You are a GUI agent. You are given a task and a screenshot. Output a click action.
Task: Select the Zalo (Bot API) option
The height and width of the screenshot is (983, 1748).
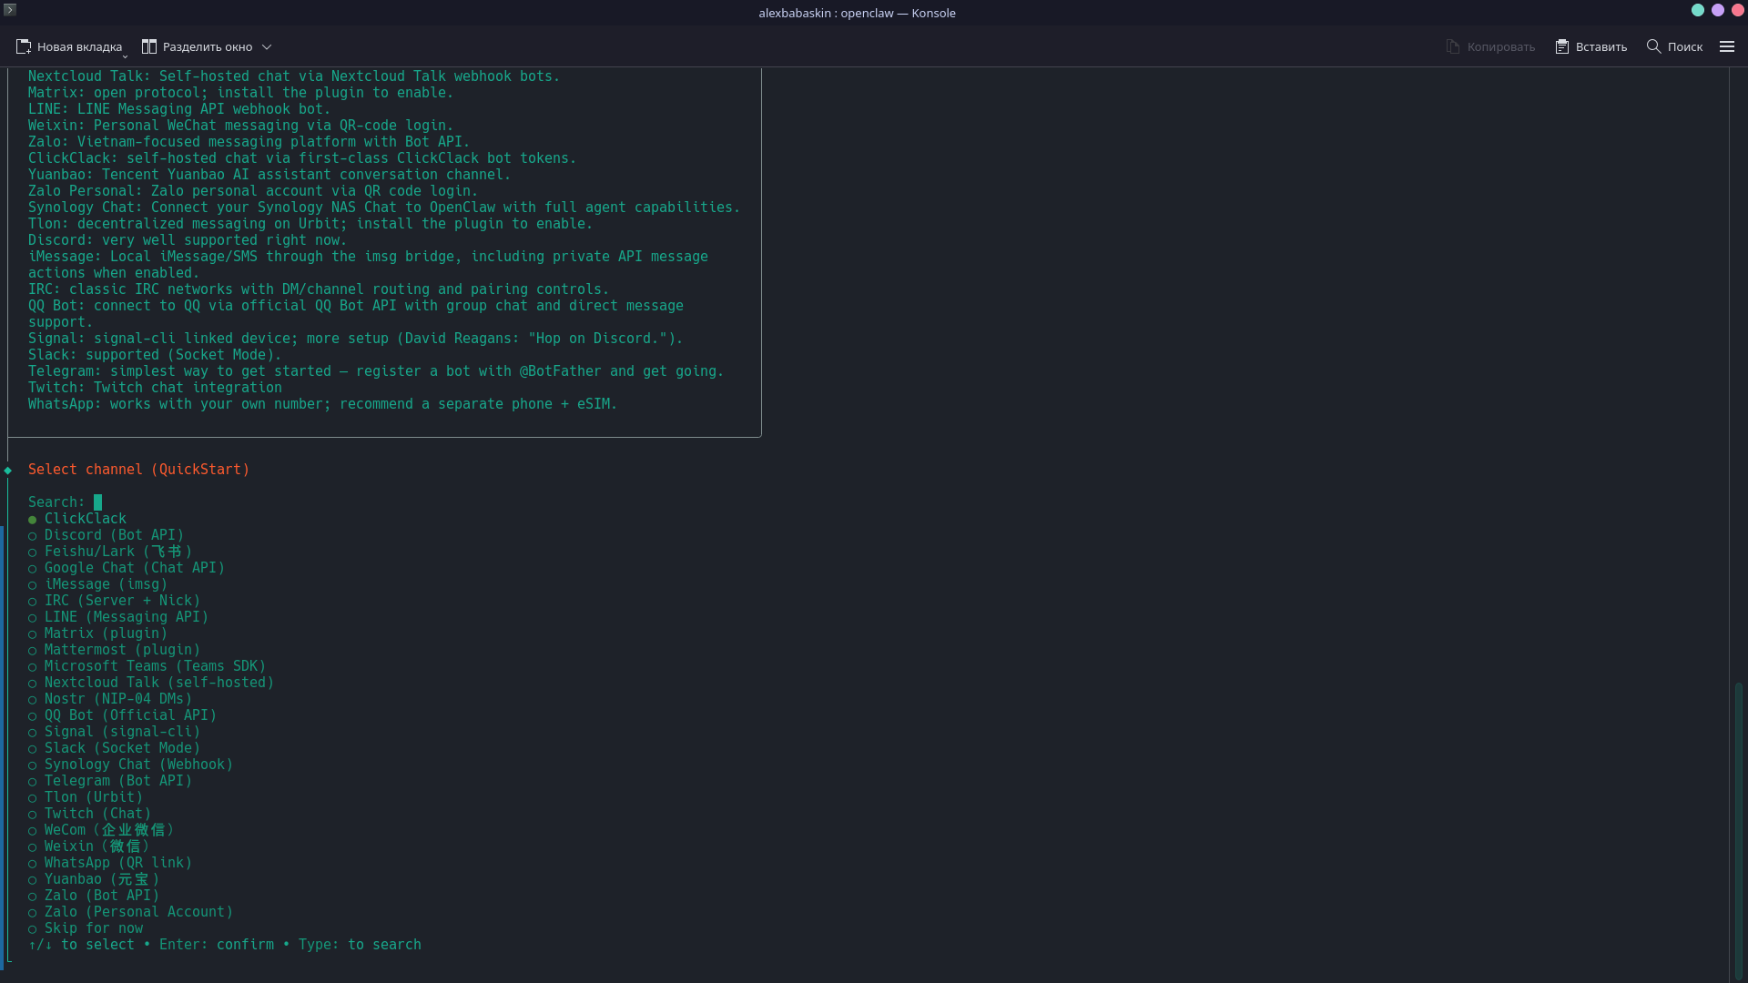(x=94, y=896)
